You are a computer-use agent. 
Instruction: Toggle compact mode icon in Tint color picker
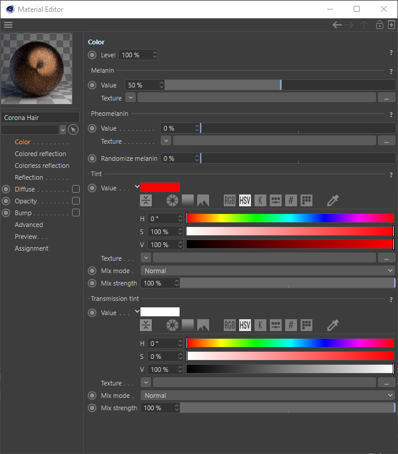pos(146,200)
